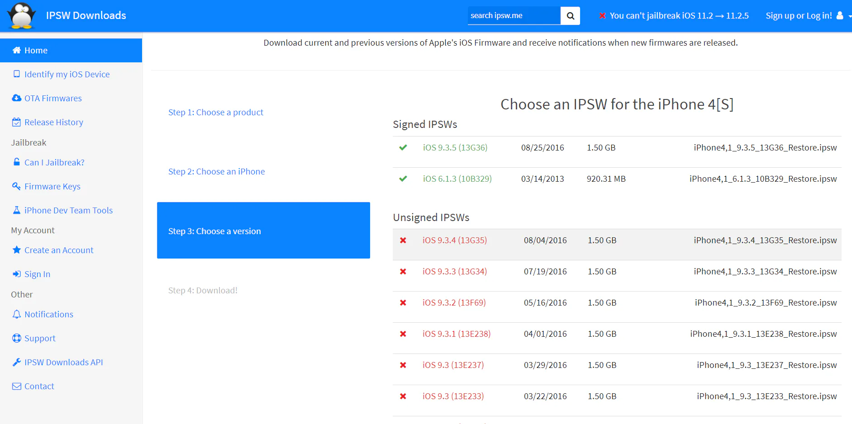852x424 pixels.
Task: Open the Sign up or Log in dropdown
Action: [x=809, y=16]
